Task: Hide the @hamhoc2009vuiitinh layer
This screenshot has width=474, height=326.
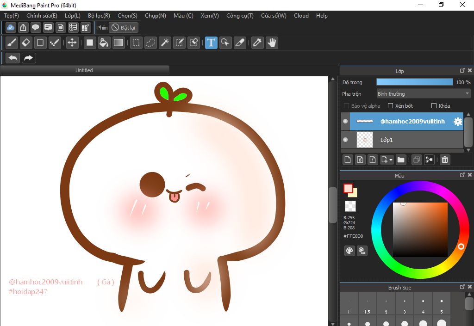Action: 345,121
